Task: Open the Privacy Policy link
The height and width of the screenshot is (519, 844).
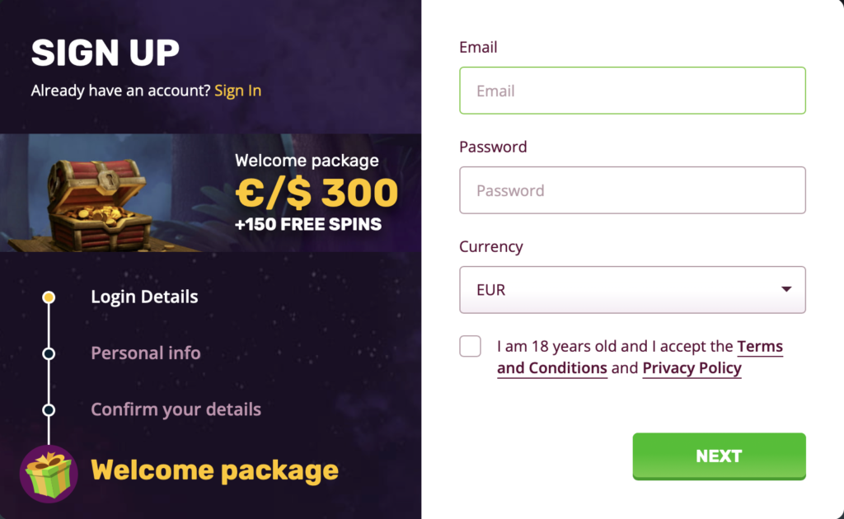Action: [692, 368]
